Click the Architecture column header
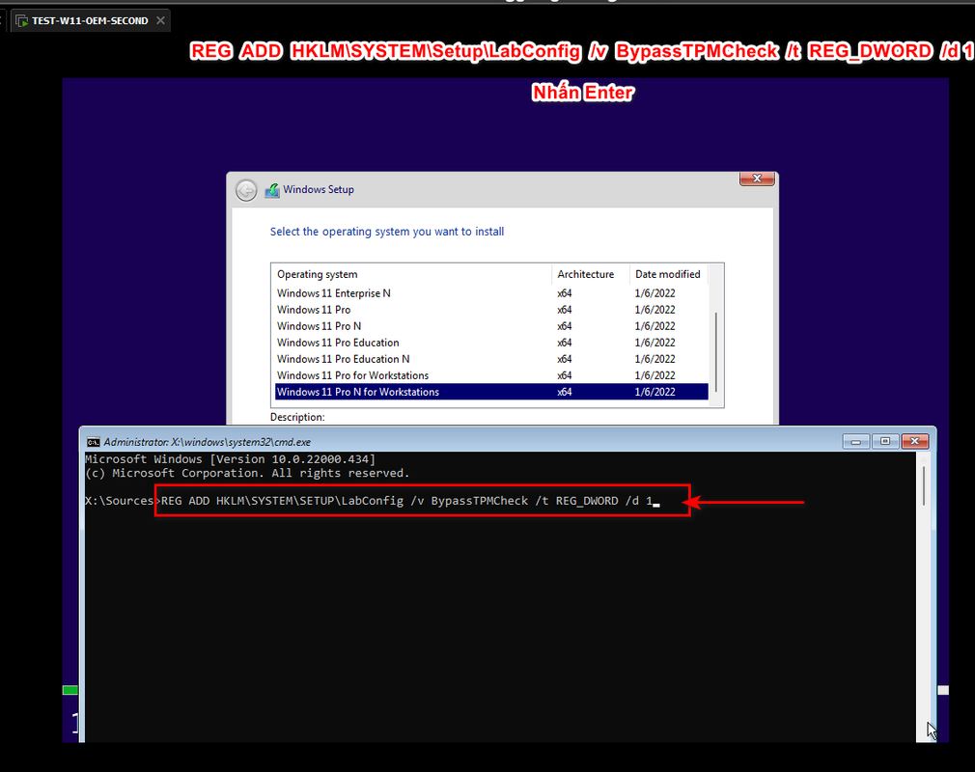Viewport: 975px width, 772px height. 590,274
